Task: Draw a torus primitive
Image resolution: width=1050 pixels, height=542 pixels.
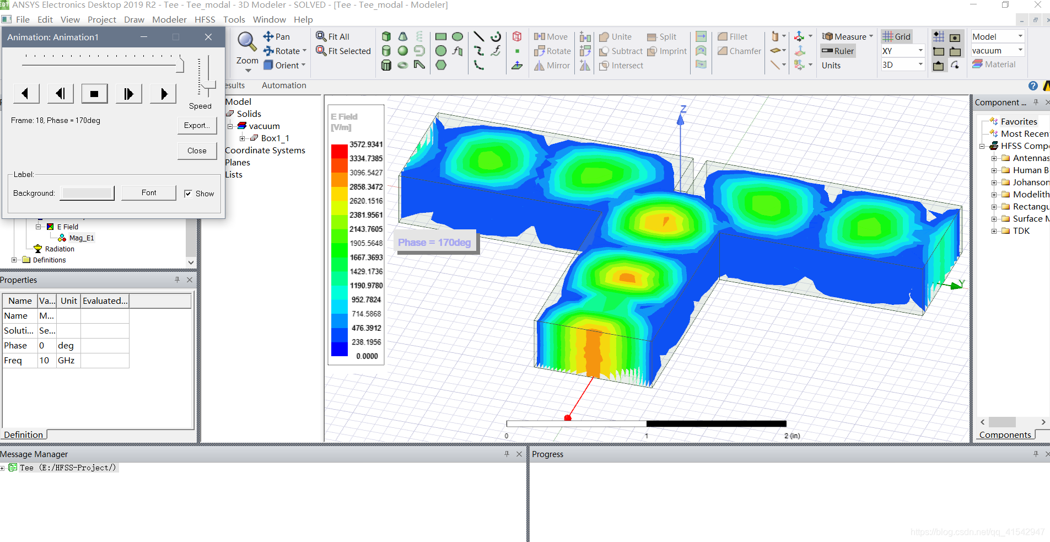Action: [403, 65]
